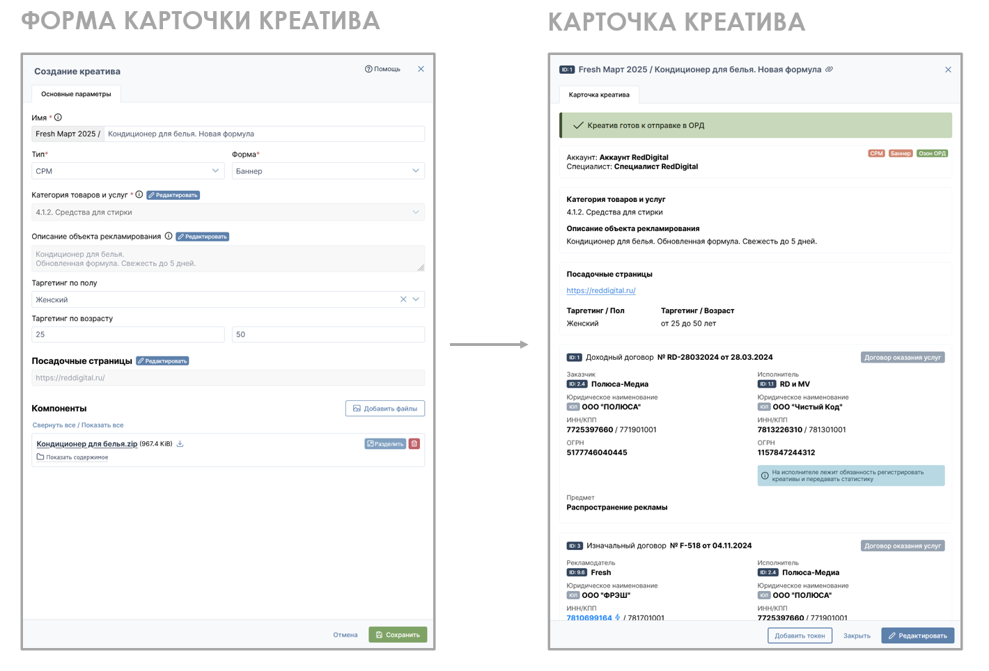Image resolution: width=989 pixels, height=671 pixels.
Task: Clear the Женский gender targeting selection
Action: pos(403,299)
